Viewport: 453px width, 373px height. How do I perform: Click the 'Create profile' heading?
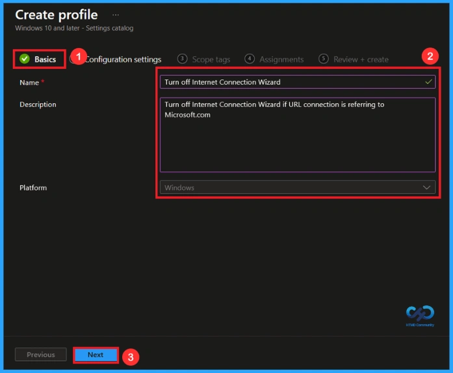click(x=57, y=15)
